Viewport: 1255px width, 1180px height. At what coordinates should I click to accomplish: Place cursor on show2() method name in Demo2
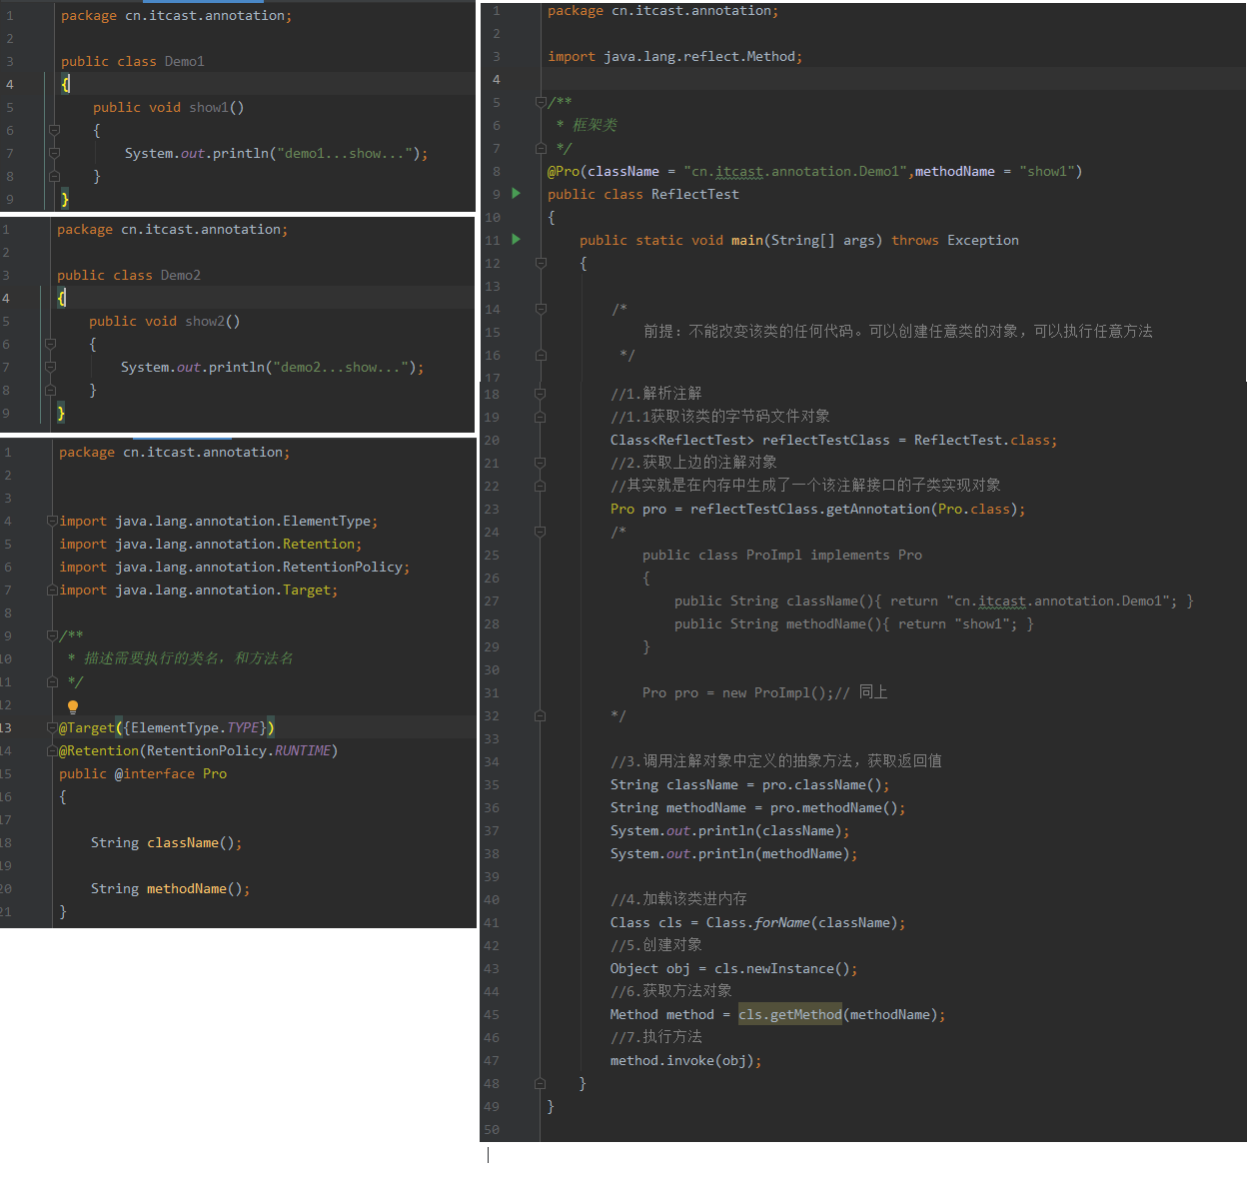(x=205, y=321)
